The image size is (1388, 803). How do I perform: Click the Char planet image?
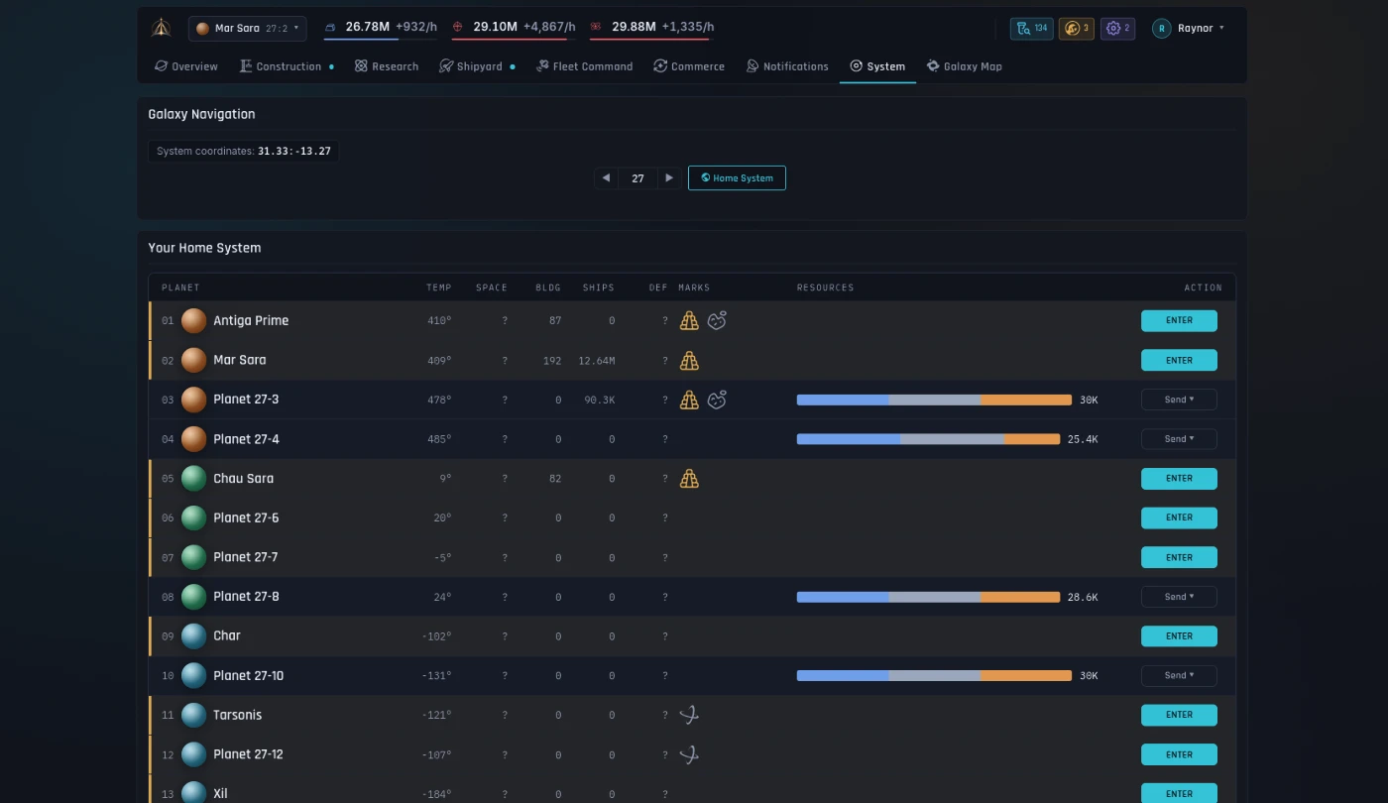pos(194,636)
